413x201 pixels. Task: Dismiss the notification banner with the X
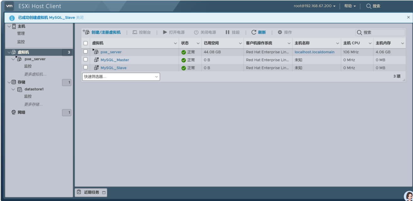tap(408, 18)
